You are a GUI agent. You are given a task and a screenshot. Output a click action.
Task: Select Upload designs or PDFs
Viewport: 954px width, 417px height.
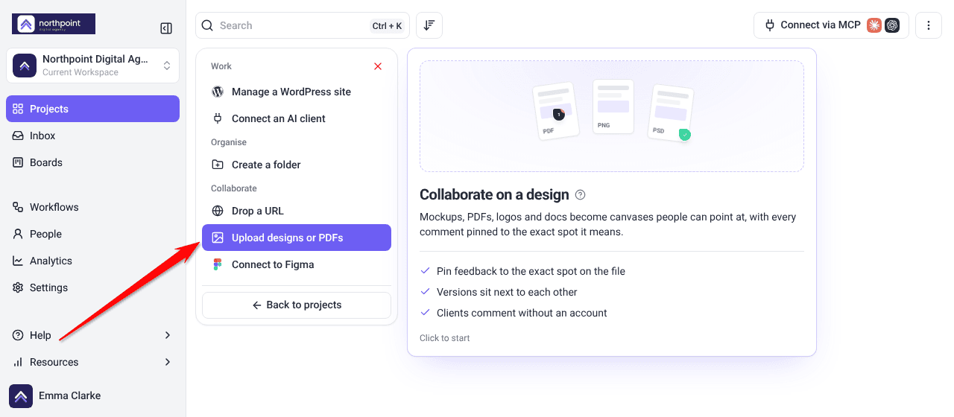(x=297, y=238)
